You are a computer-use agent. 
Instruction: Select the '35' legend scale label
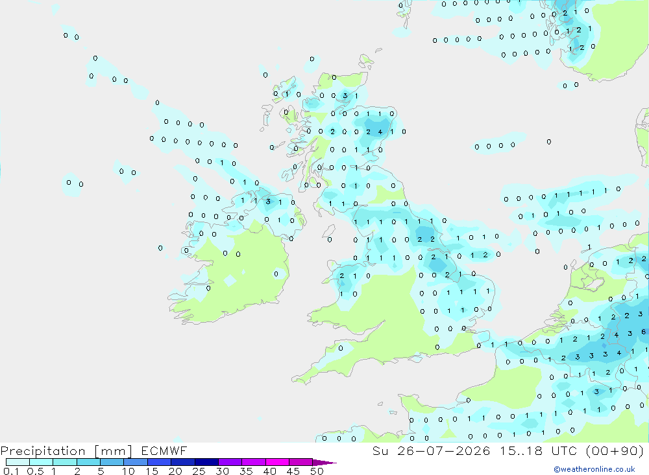click(246, 471)
